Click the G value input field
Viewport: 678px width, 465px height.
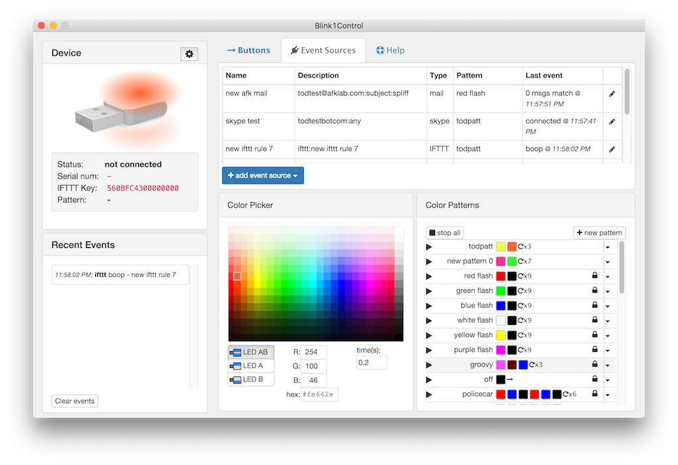pyautogui.click(x=314, y=366)
